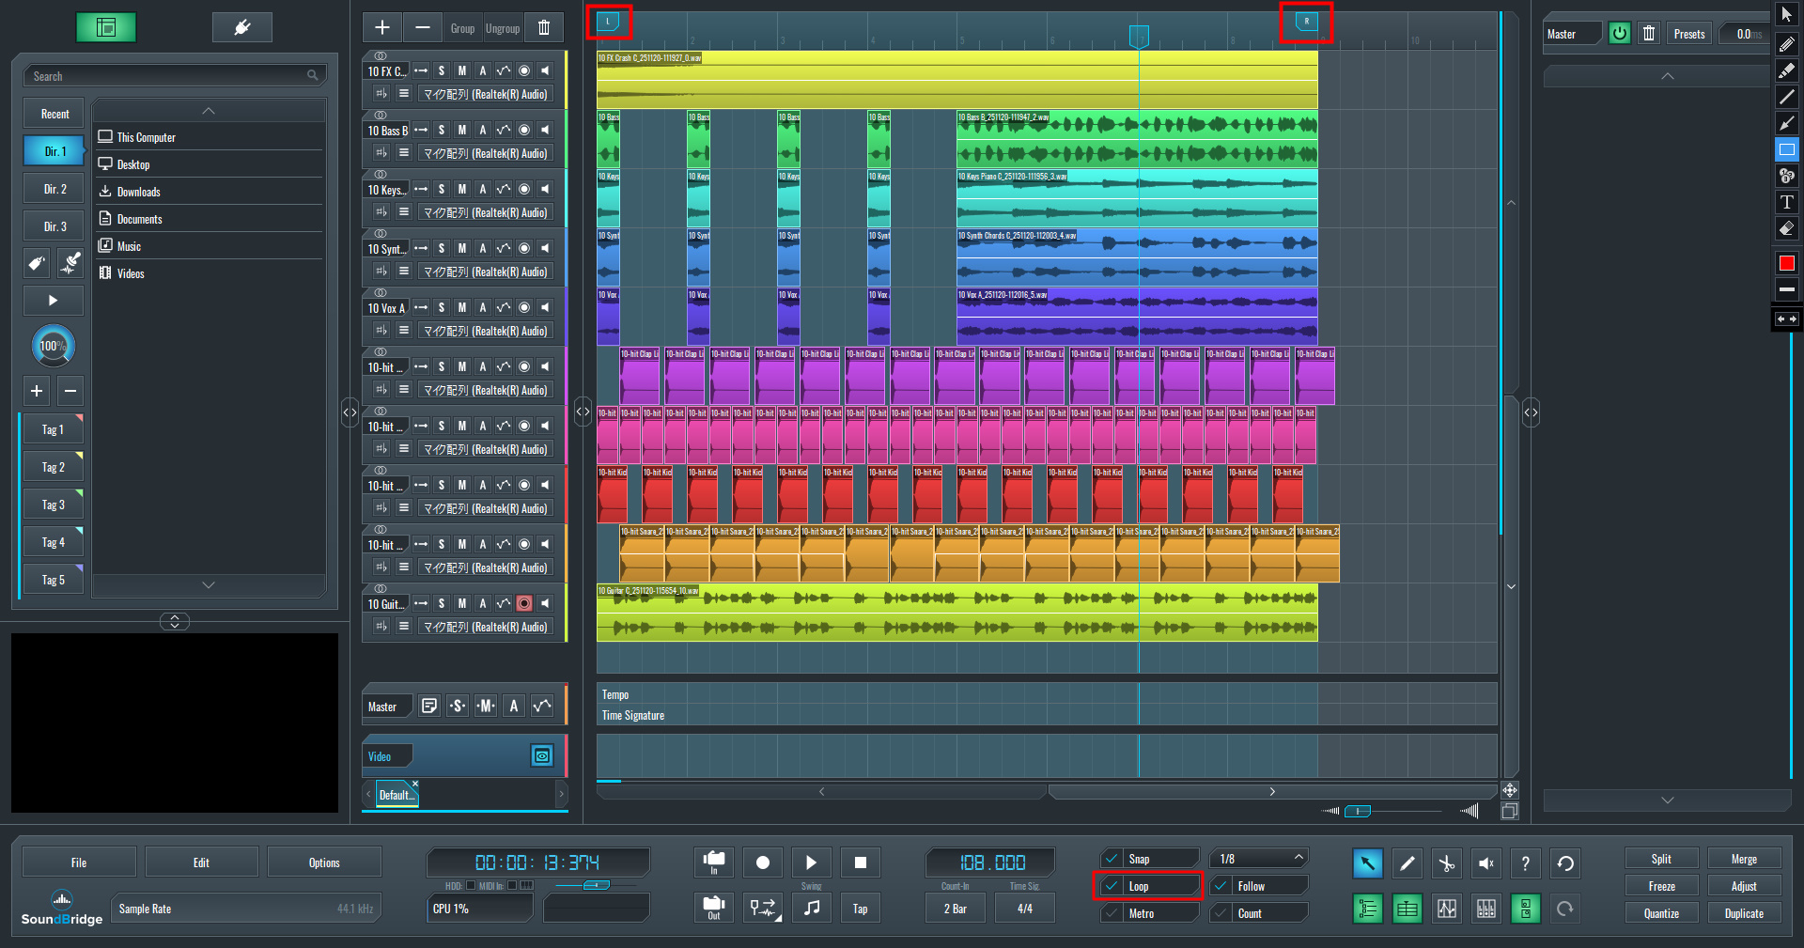Click the Record button in transport
This screenshot has height=948, width=1804.
click(763, 863)
